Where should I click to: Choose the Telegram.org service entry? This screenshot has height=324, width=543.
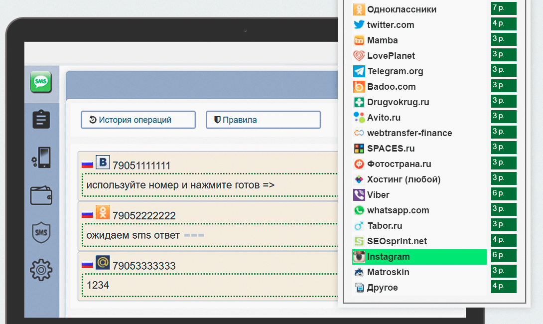419,71
